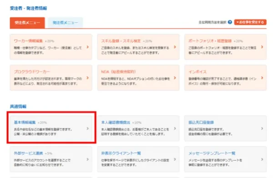Click the description under メッセージテンプレート一覧
Image resolution: width=273 pixels, height=178 pixels.
pos(215,163)
